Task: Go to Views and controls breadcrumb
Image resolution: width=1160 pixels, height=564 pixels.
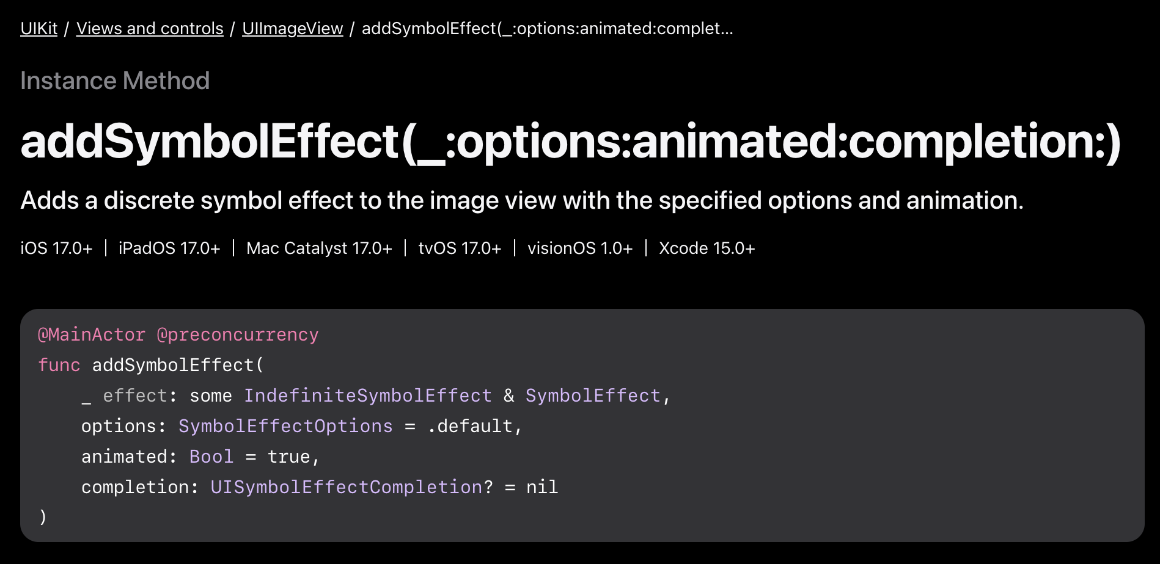Action: (150, 29)
